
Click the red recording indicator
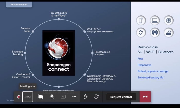click(19, 97)
